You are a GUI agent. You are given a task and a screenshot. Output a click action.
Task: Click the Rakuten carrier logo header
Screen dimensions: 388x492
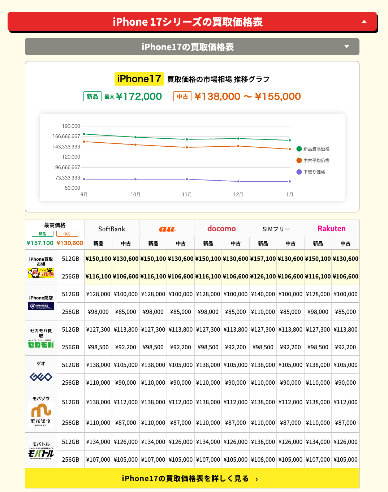pyautogui.click(x=332, y=229)
